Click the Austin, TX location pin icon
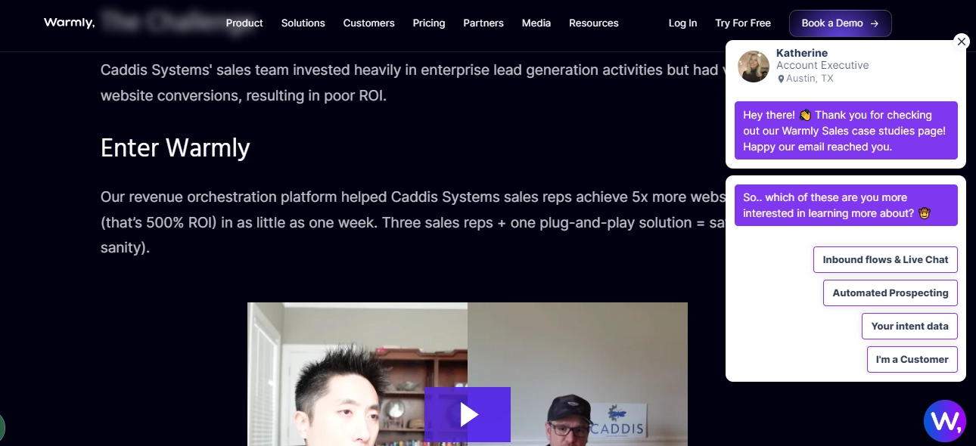The width and height of the screenshot is (976, 446). pyautogui.click(x=782, y=79)
